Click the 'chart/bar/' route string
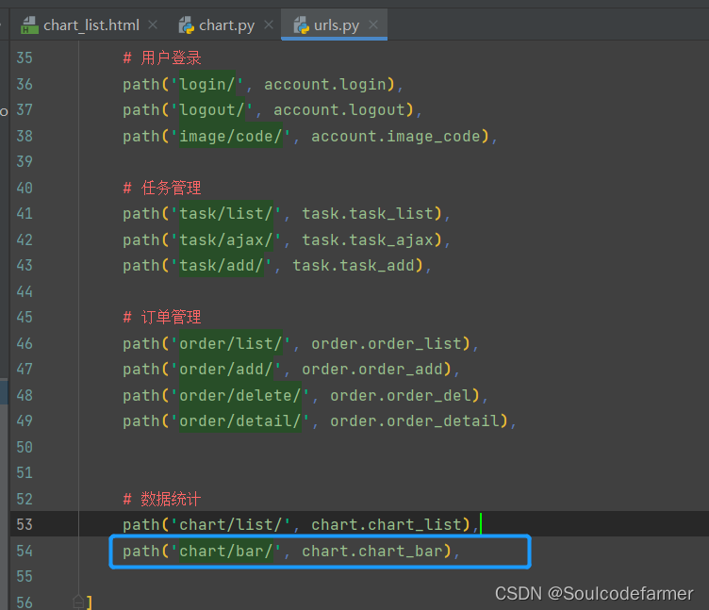Viewport: 709px width, 610px height. (x=225, y=552)
